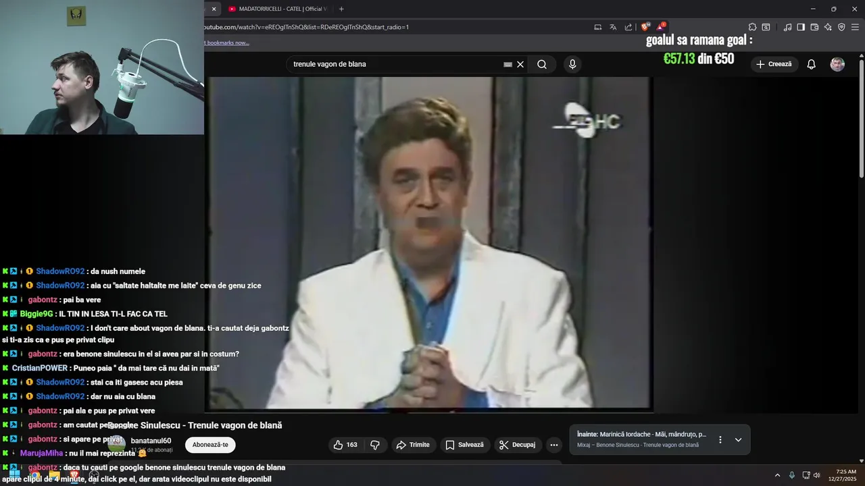Open the playlist item three-dot menu
865x486 pixels.
(720, 439)
